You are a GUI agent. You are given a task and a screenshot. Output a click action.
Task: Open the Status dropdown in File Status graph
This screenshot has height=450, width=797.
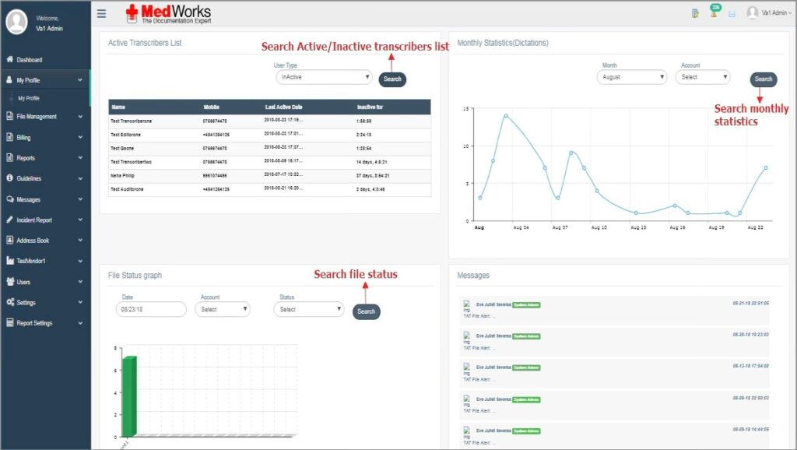(308, 309)
